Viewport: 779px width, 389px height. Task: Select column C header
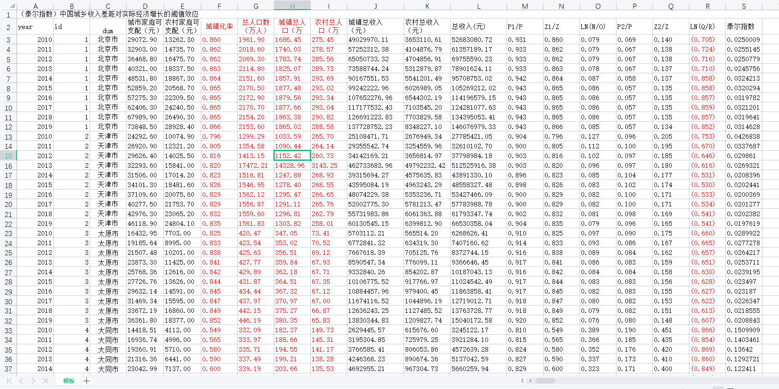pyautogui.click(x=108, y=6)
